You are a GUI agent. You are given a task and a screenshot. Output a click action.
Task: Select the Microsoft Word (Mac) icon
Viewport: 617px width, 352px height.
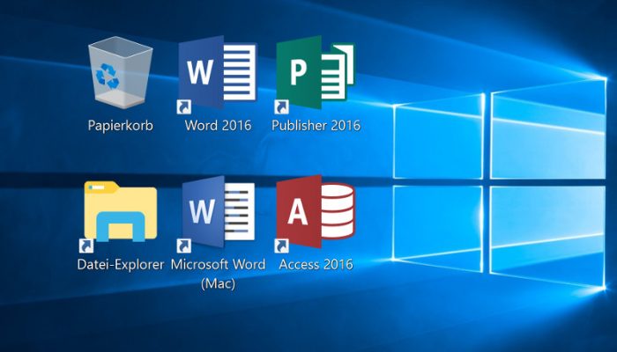217,213
